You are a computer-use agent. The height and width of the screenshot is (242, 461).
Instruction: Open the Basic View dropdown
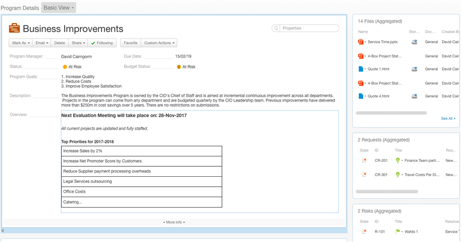pos(59,8)
